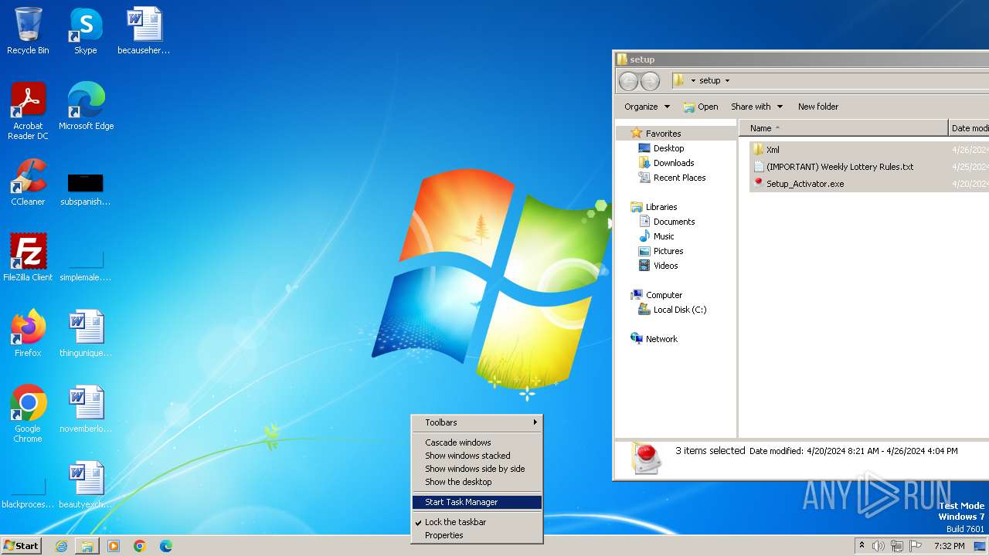
Task: Open the novemberlo Word document
Action: point(86,409)
